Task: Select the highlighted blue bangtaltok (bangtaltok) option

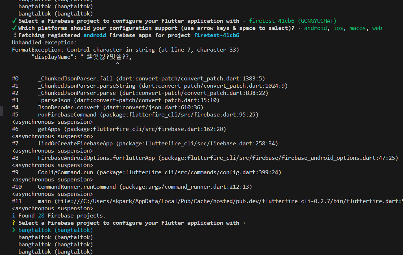Action: (56, 230)
